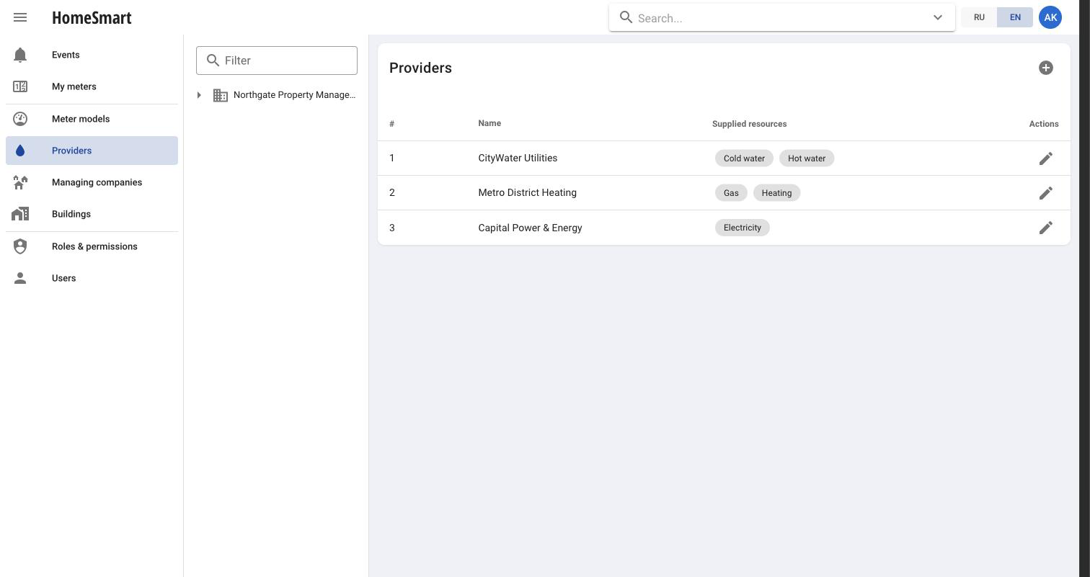This screenshot has width=1090, height=577.
Task: Select Northgate Property Management tree item
Action: (x=294, y=95)
